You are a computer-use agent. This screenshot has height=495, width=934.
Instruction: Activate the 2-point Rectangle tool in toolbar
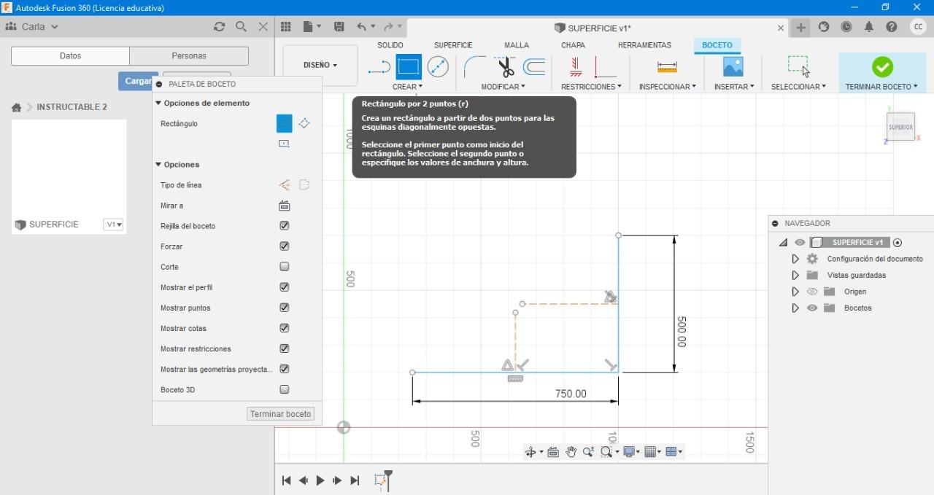[x=409, y=68]
